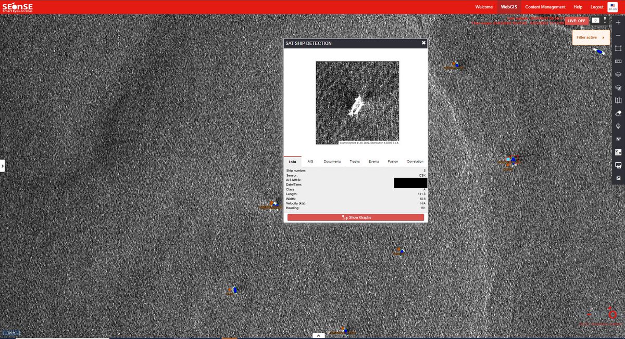Select the WebGIS menu item
Screen dimensions: 625x339
508,7
